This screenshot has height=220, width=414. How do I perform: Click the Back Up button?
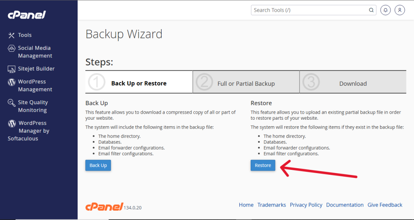(x=98, y=165)
